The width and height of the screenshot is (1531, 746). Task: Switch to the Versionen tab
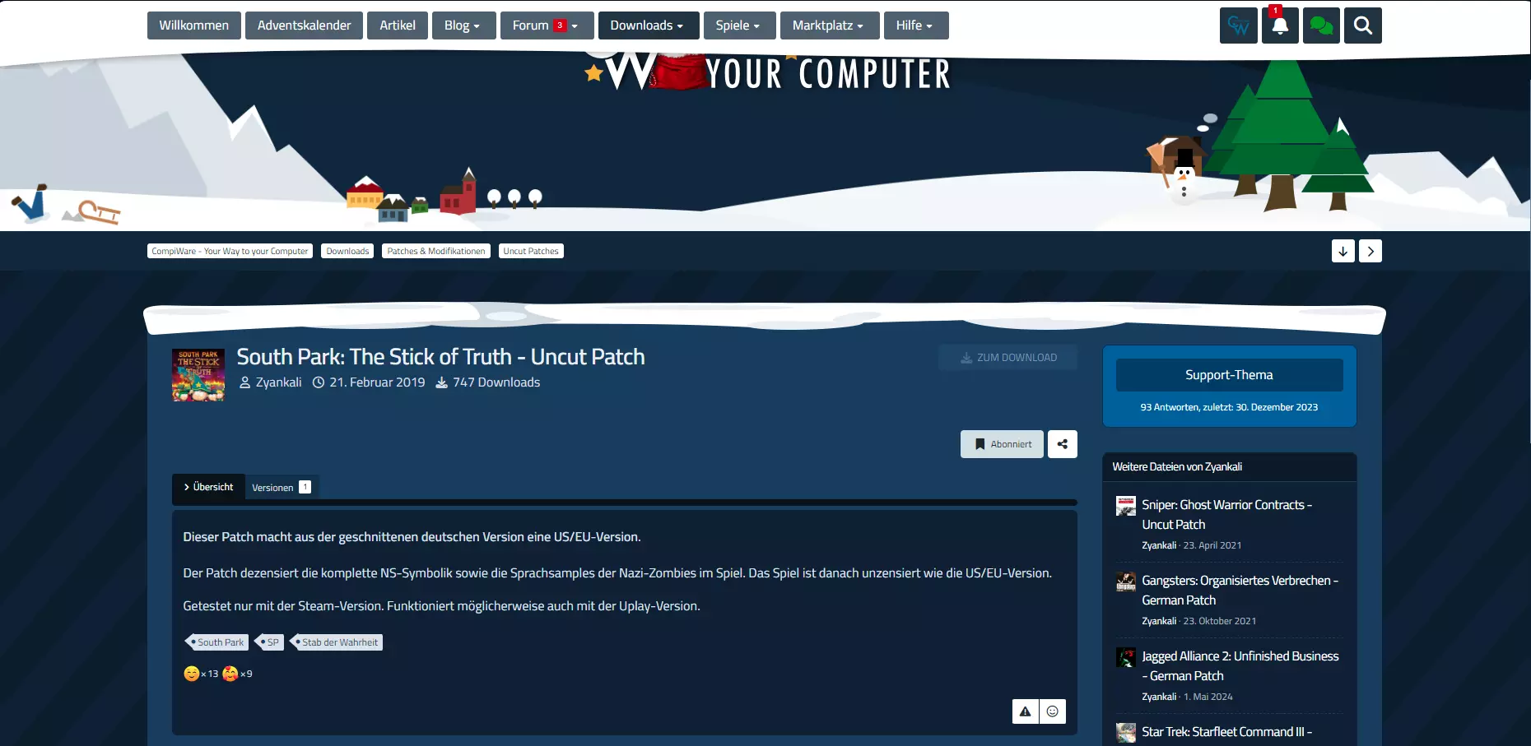(282, 487)
